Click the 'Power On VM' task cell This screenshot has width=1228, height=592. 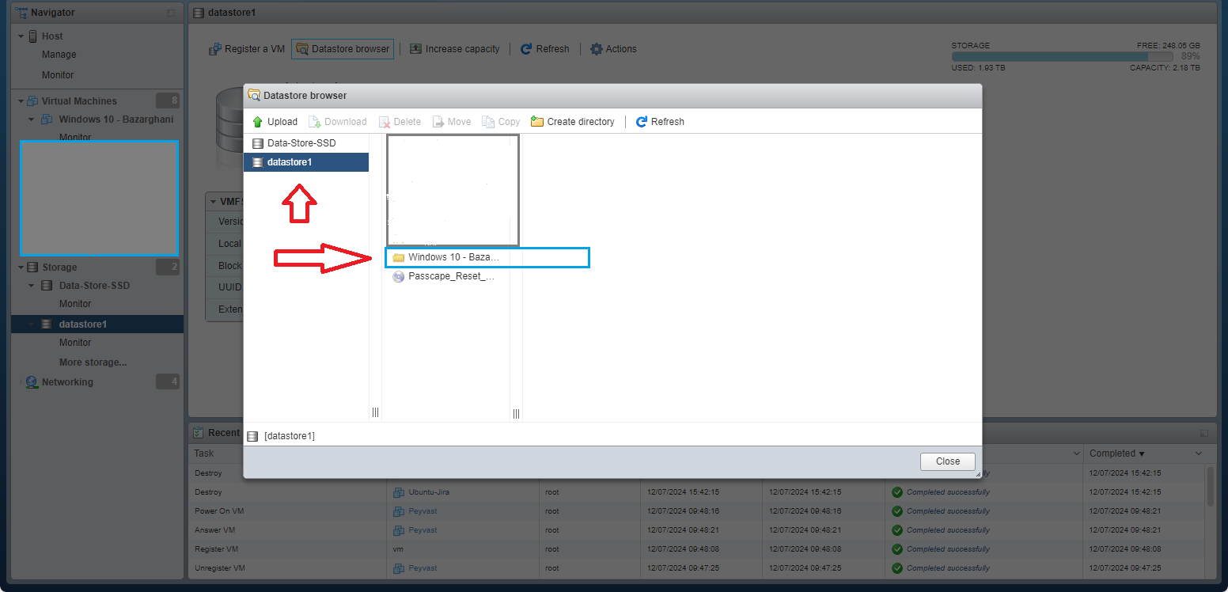tap(219, 511)
